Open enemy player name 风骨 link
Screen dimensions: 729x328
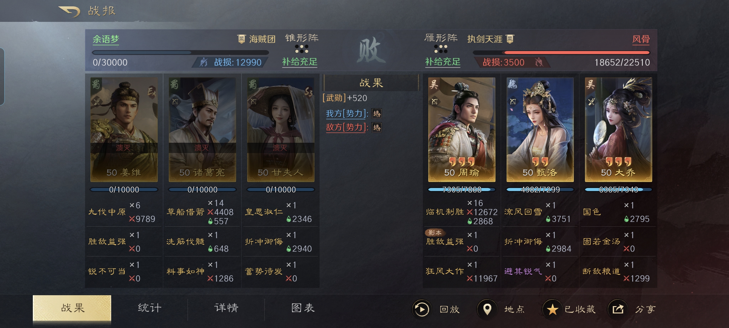coord(641,39)
